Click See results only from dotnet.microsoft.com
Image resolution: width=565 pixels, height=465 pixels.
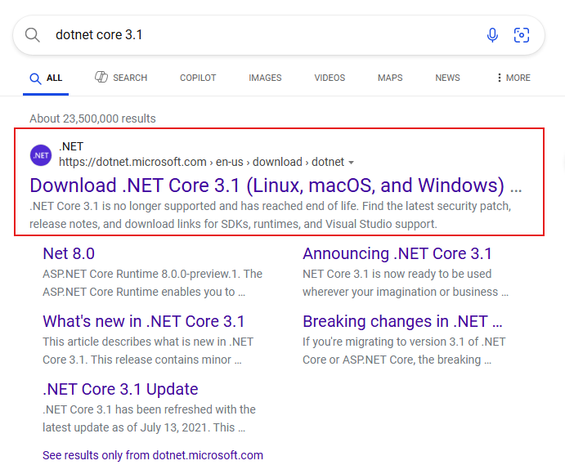[x=153, y=455]
